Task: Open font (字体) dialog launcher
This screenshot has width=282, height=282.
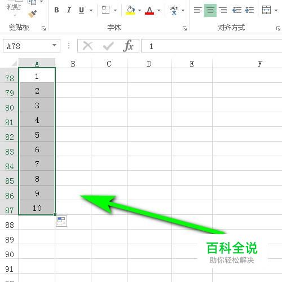Action: click(184, 28)
